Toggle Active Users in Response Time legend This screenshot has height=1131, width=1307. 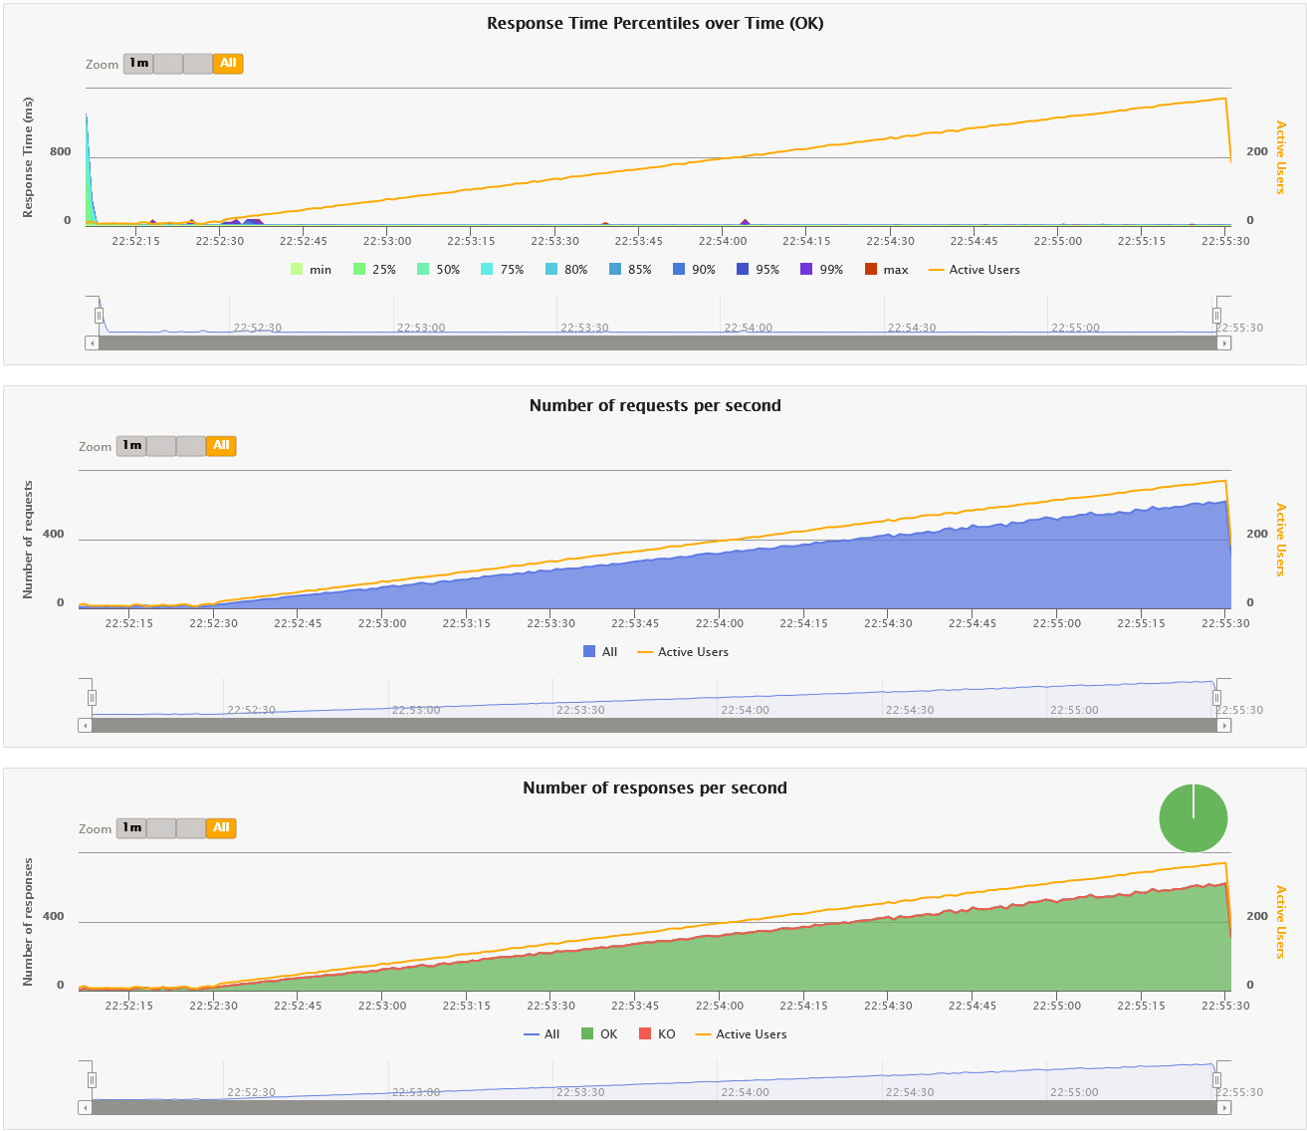coord(975,270)
